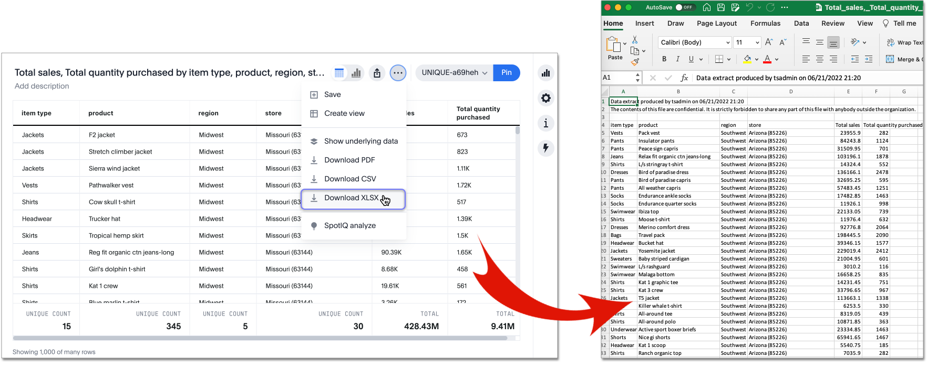Open the Calibri (Body) font dropdown
This screenshot has height=368, width=927.
(x=694, y=42)
